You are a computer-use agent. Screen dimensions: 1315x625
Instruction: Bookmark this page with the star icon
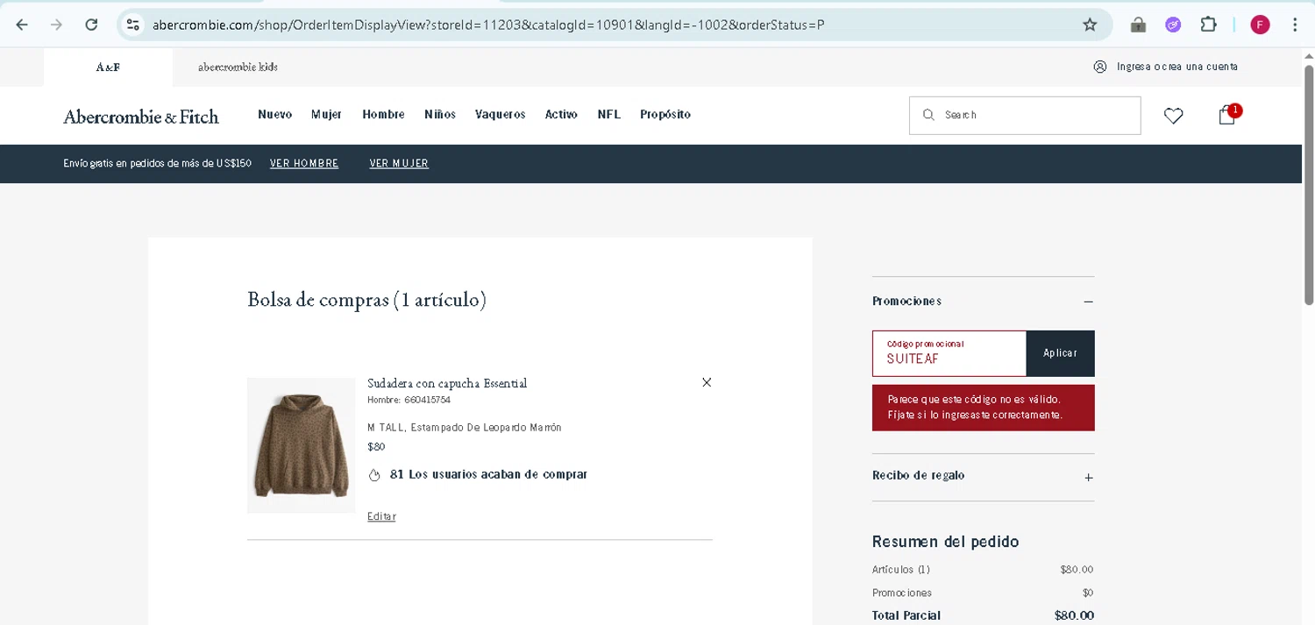tap(1090, 25)
